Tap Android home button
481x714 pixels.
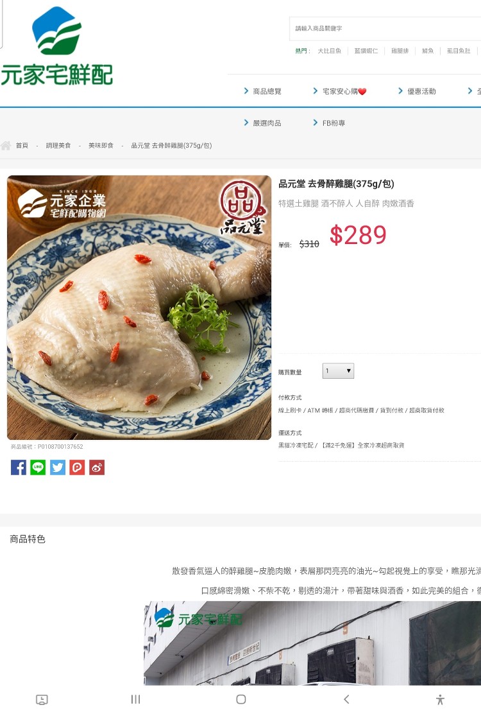[241, 699]
